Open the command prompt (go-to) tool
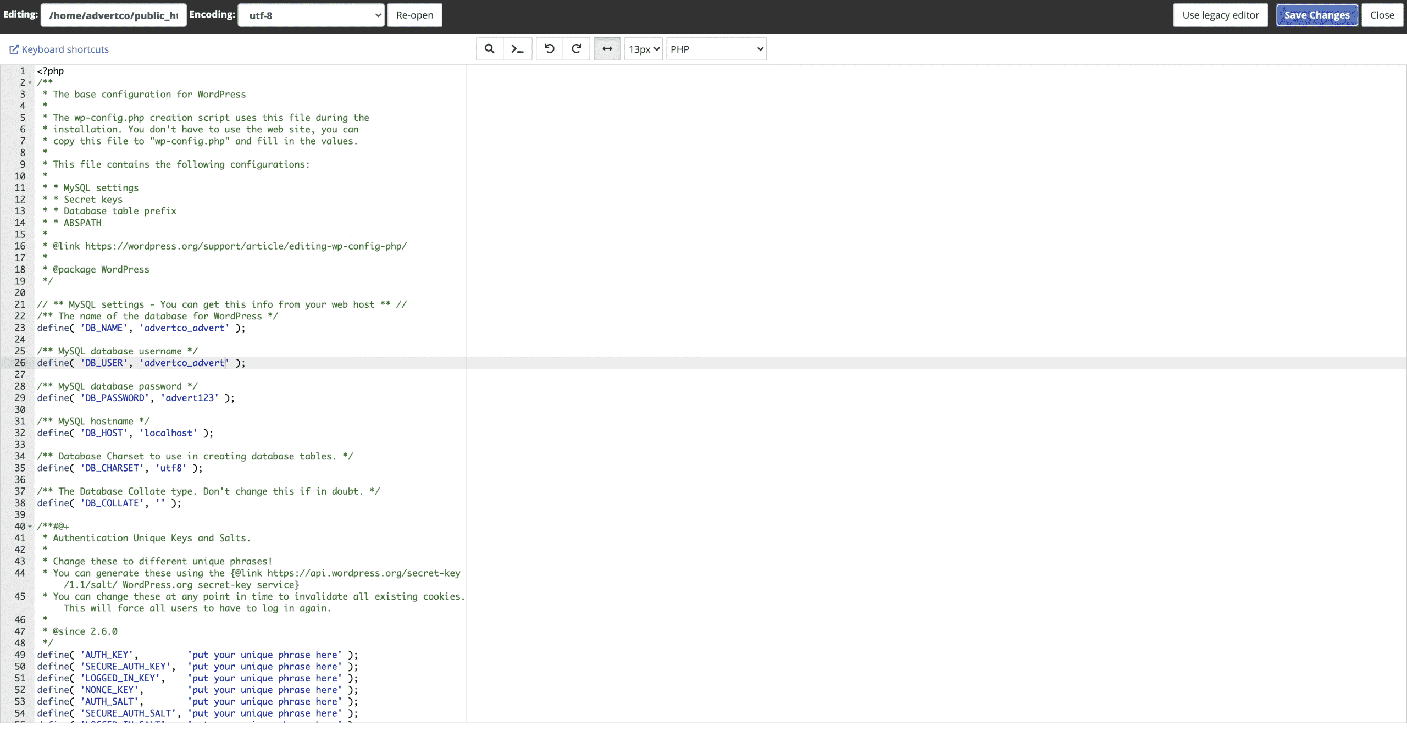This screenshot has height=737, width=1407. coord(517,49)
